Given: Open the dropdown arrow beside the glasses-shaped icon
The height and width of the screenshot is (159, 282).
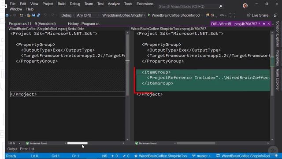Looking at the screenshot, I should (x=226, y=15).
